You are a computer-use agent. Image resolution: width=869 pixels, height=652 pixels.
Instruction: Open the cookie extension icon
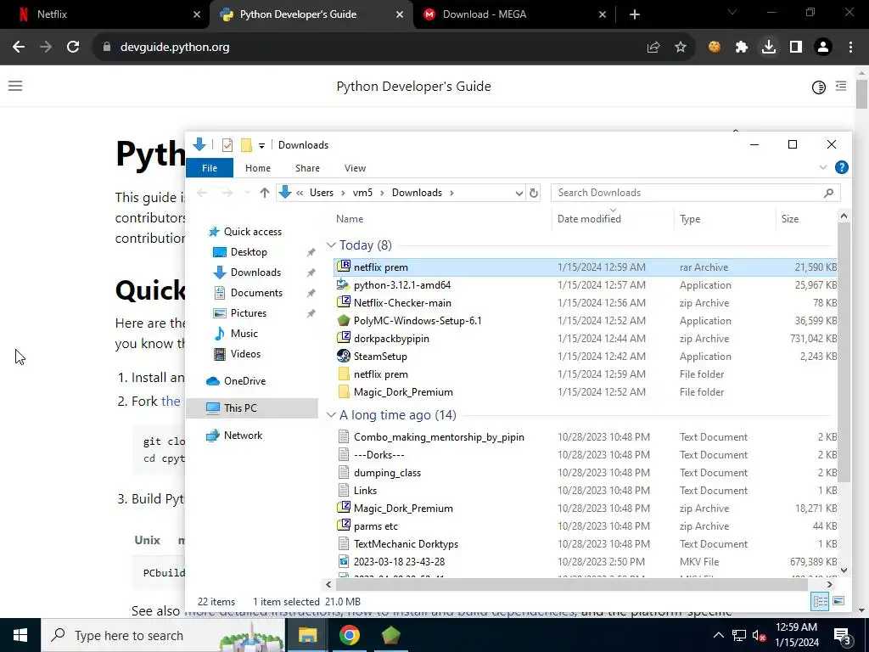point(715,48)
